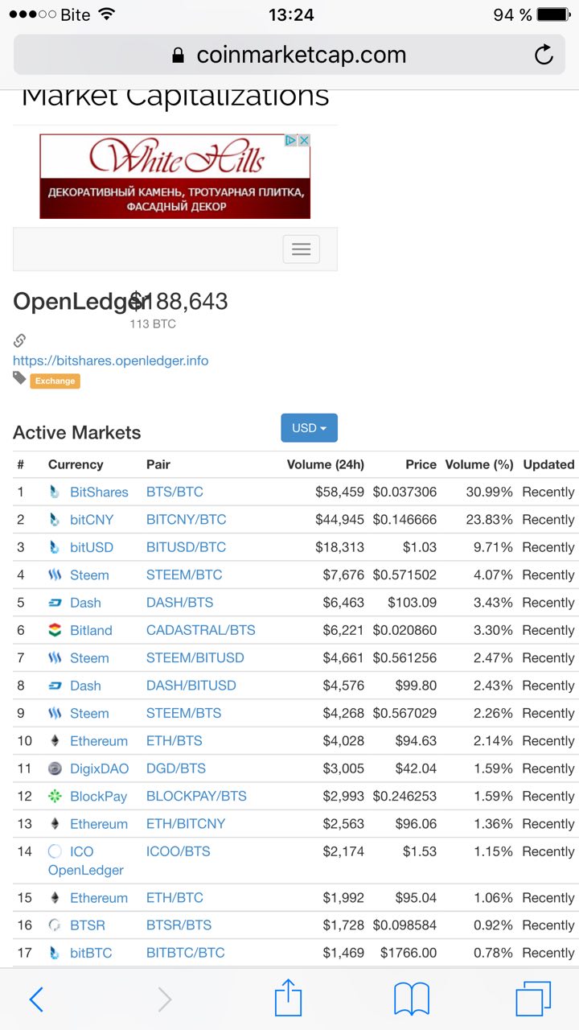The width and height of the screenshot is (579, 1030).
Task: Tap the AdChoices triangle icon on ad
Action: click(291, 141)
